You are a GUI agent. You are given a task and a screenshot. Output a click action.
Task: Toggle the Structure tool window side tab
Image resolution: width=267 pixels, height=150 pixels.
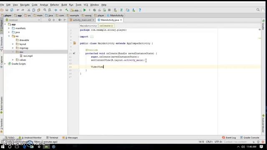point(2,44)
